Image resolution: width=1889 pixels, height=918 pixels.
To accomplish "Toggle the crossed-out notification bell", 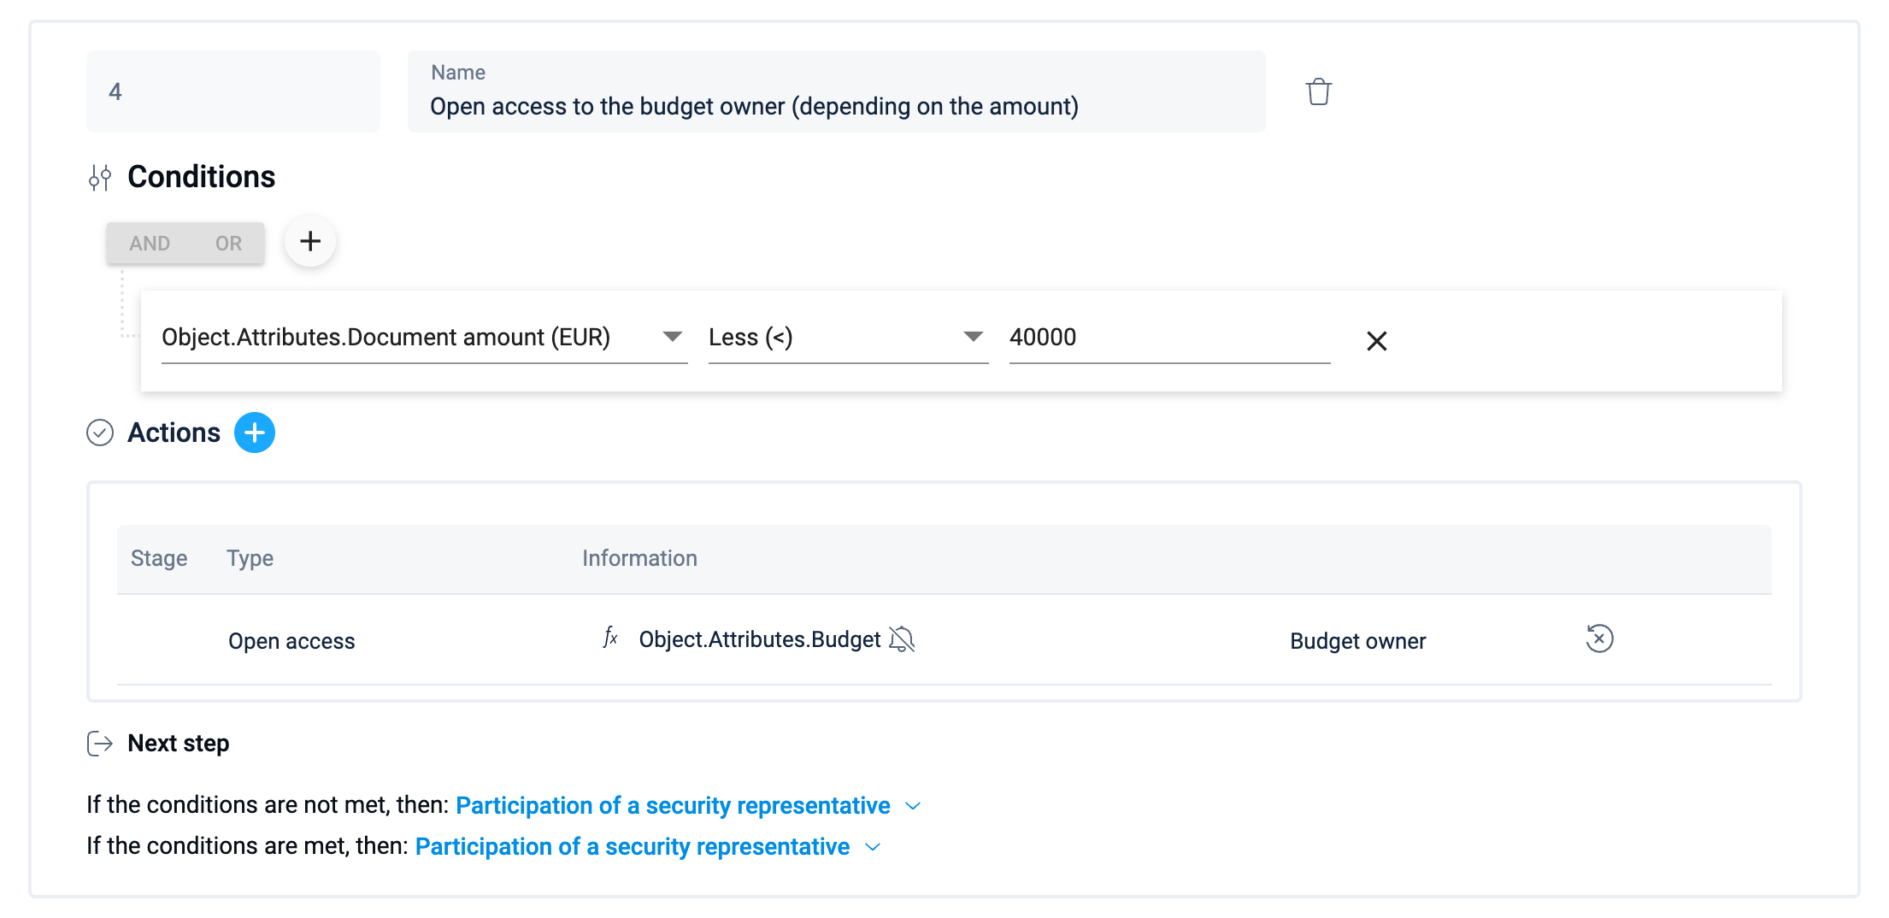I will tap(902, 639).
